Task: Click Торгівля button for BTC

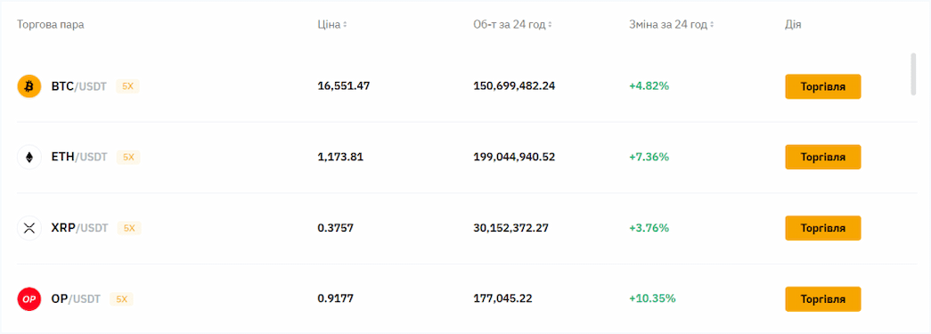Action: (x=823, y=86)
